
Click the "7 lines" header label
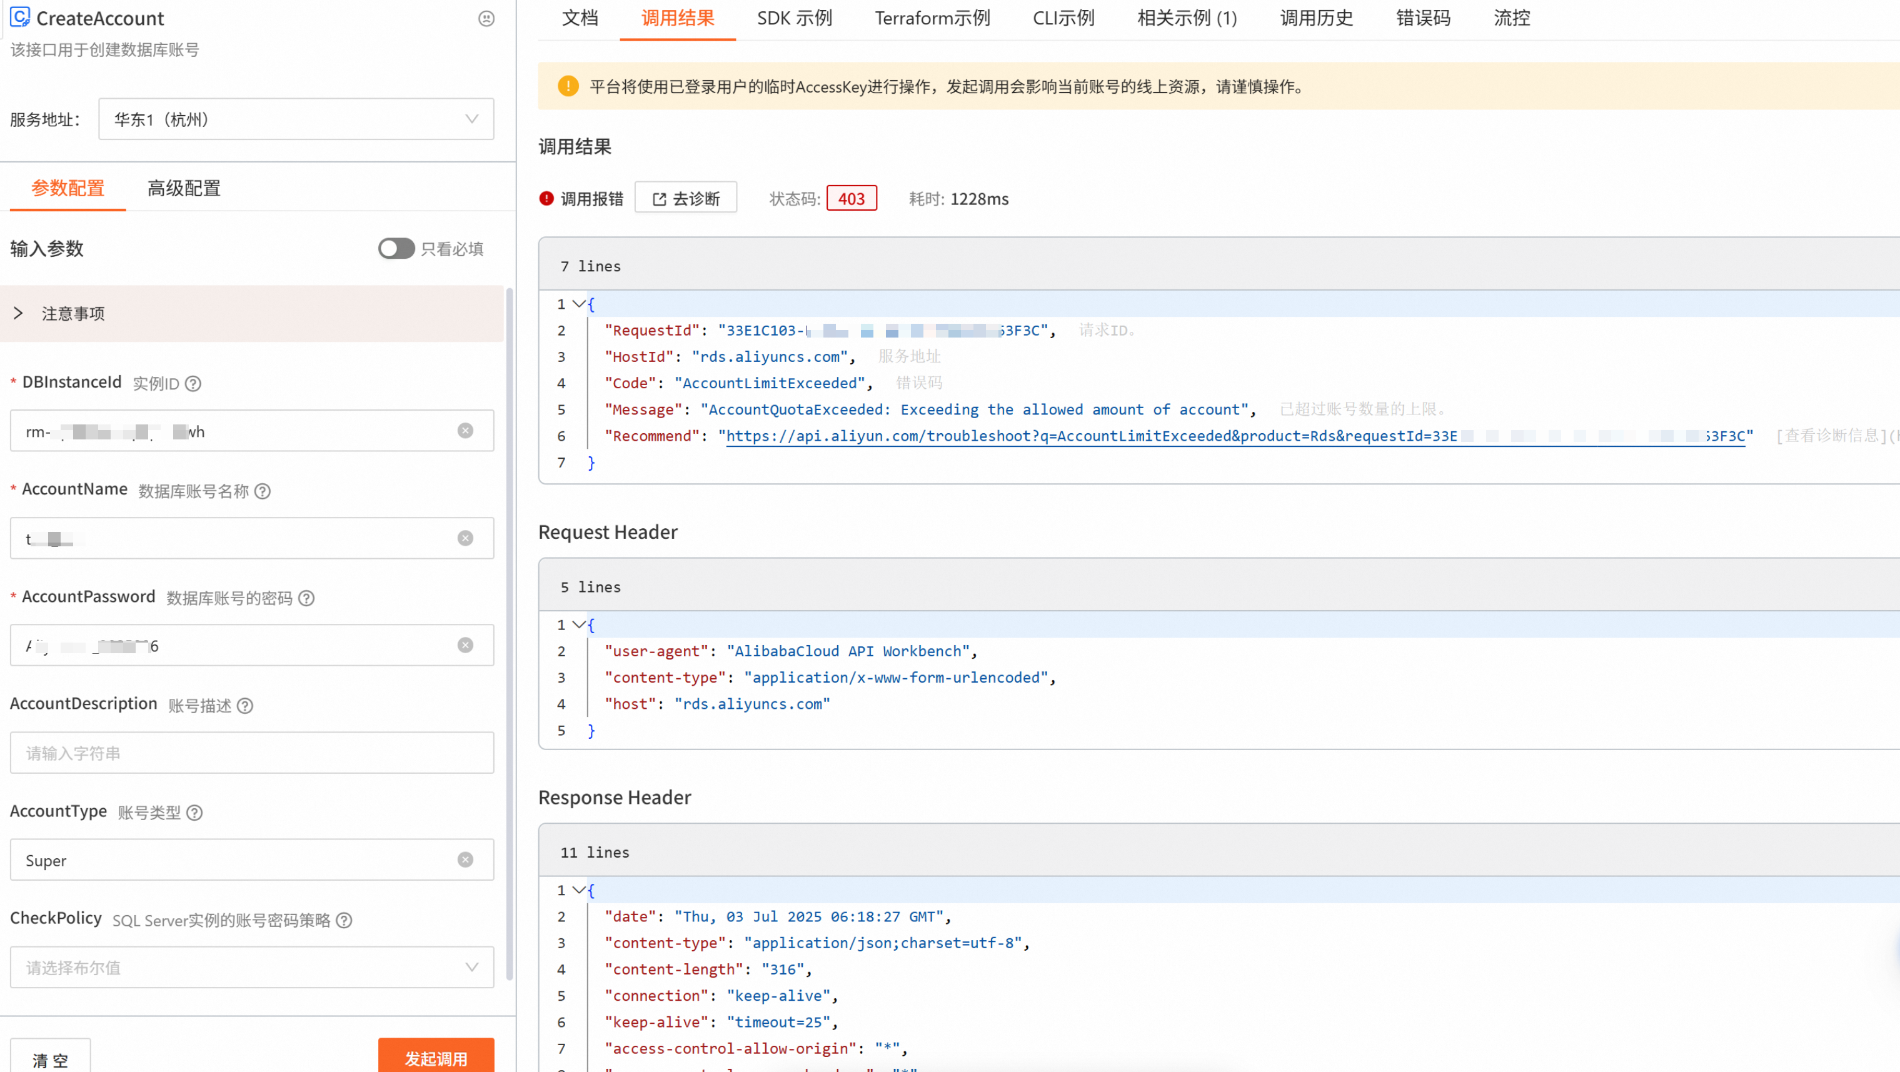(591, 266)
